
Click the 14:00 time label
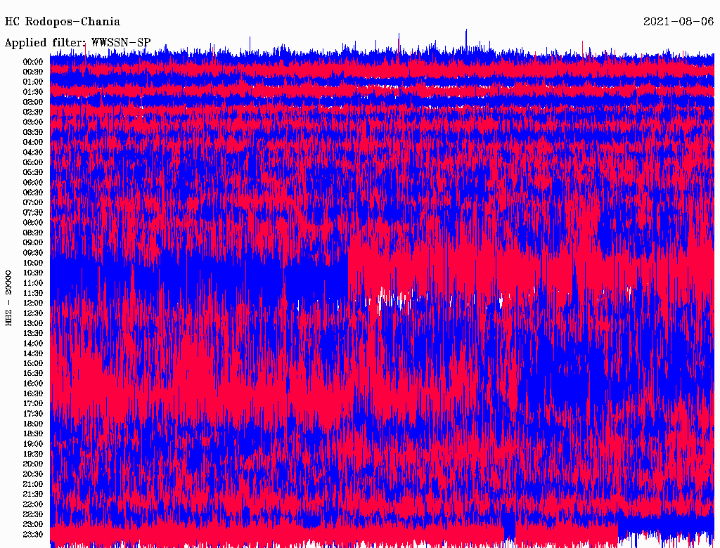click(33, 344)
